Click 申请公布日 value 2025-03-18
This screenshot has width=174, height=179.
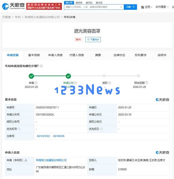click(124, 114)
